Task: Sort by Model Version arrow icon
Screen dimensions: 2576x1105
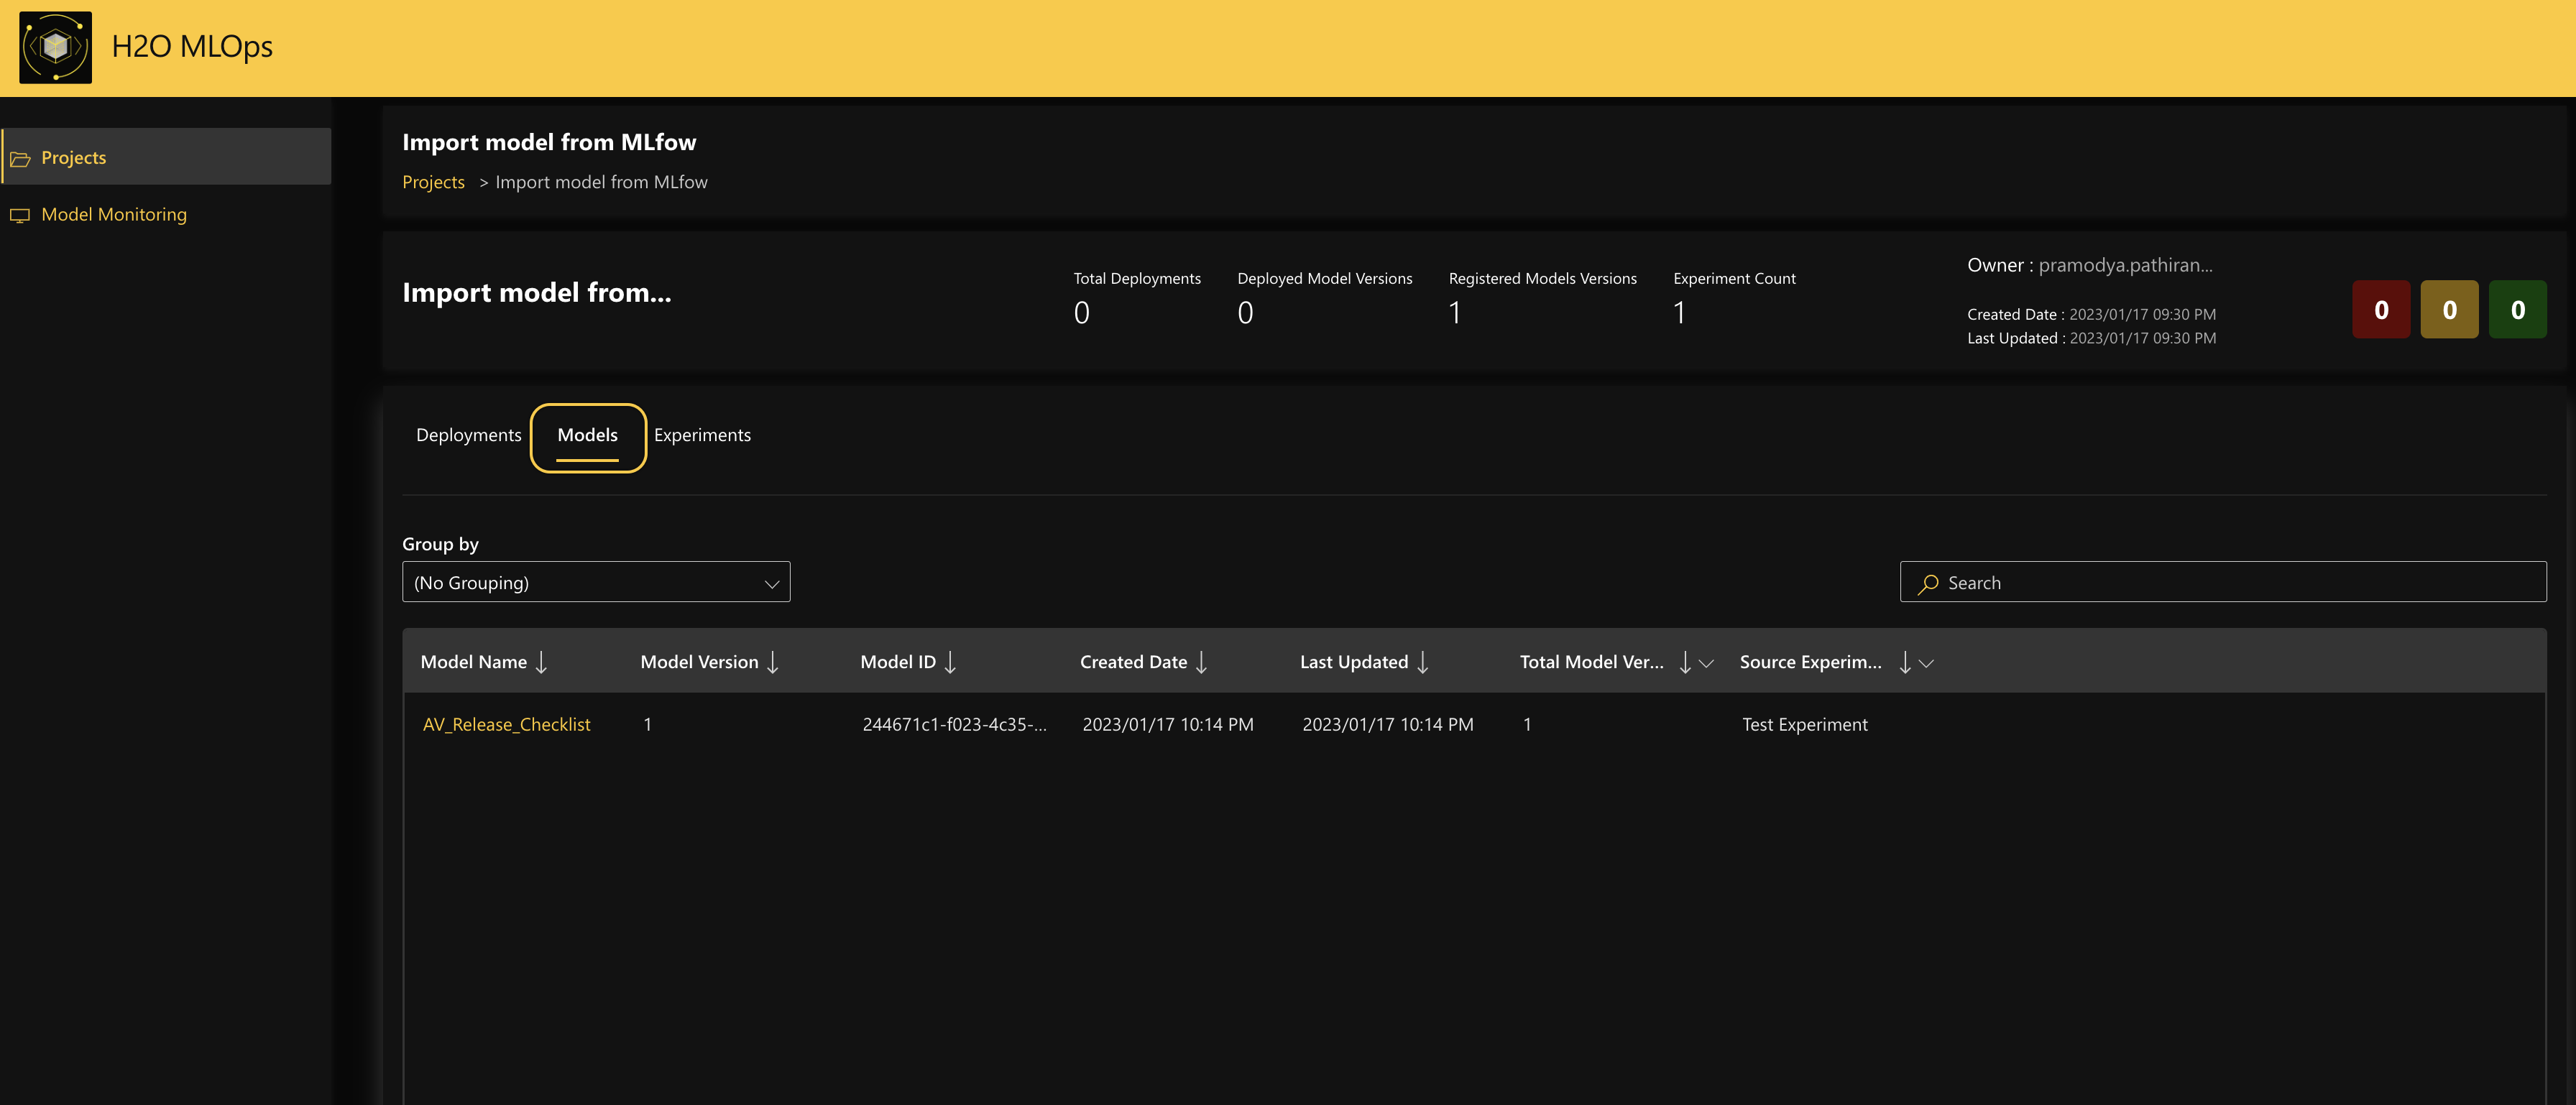Action: click(773, 662)
